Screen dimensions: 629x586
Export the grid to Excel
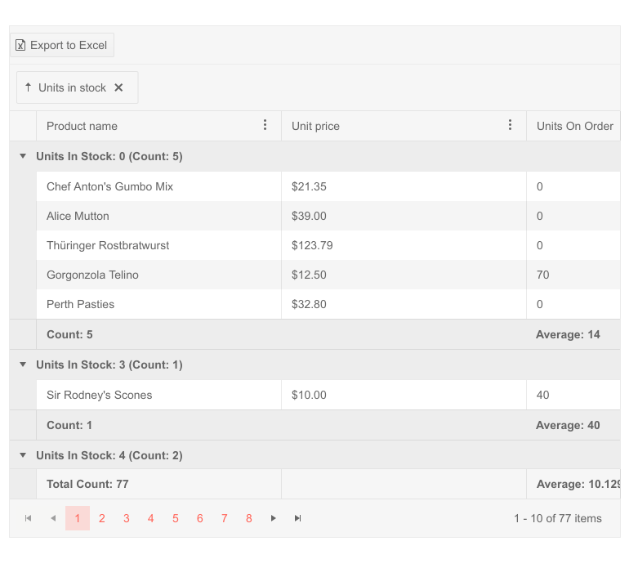coord(62,45)
